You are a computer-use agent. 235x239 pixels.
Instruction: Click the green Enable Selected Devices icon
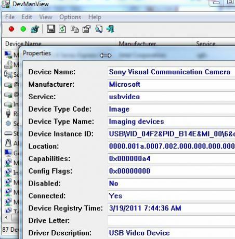click(23, 29)
